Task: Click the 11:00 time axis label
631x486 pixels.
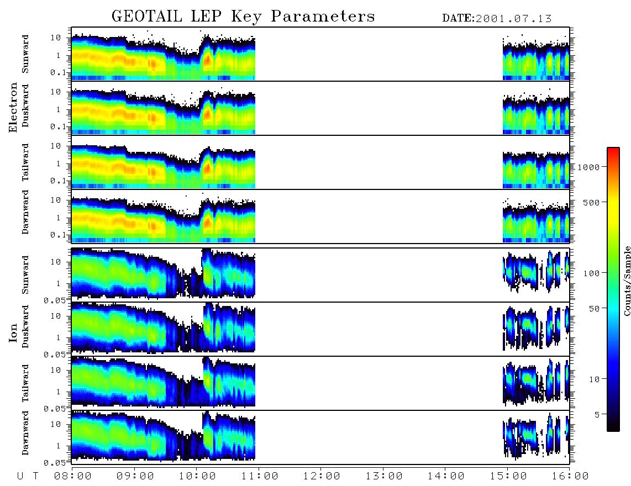Action: click(260, 477)
